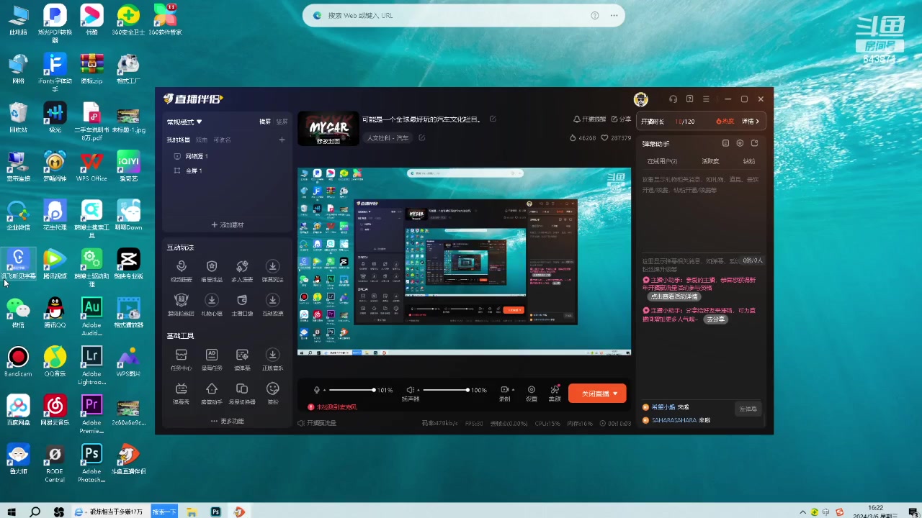Open the 多人连麦 feature

tap(242, 271)
